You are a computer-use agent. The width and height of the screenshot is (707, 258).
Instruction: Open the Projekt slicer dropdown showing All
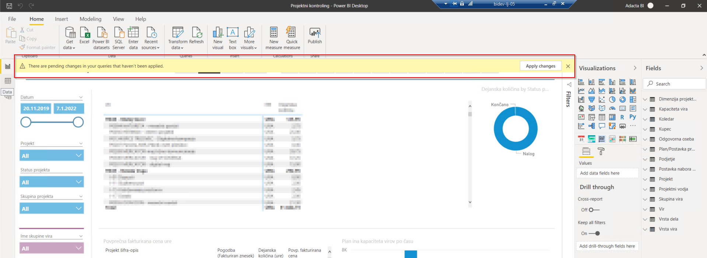(x=52, y=155)
